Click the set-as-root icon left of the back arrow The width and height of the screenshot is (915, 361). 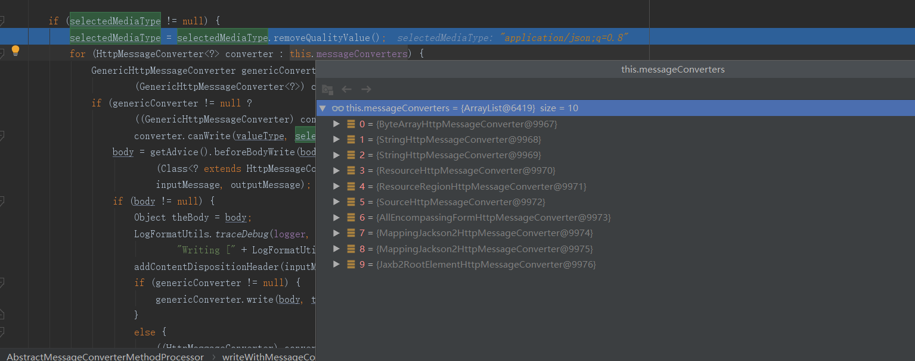(327, 90)
